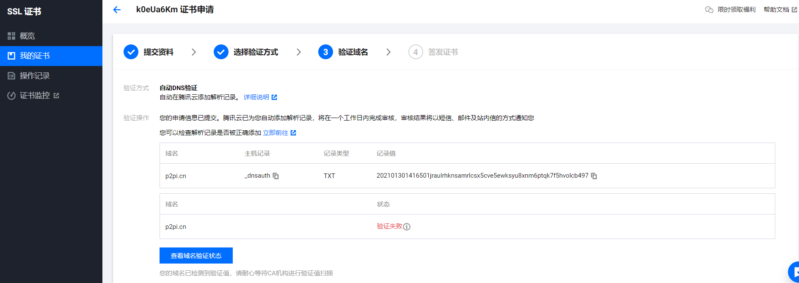
Task: Click 查看域名验证状态 button
Action: coord(196,256)
